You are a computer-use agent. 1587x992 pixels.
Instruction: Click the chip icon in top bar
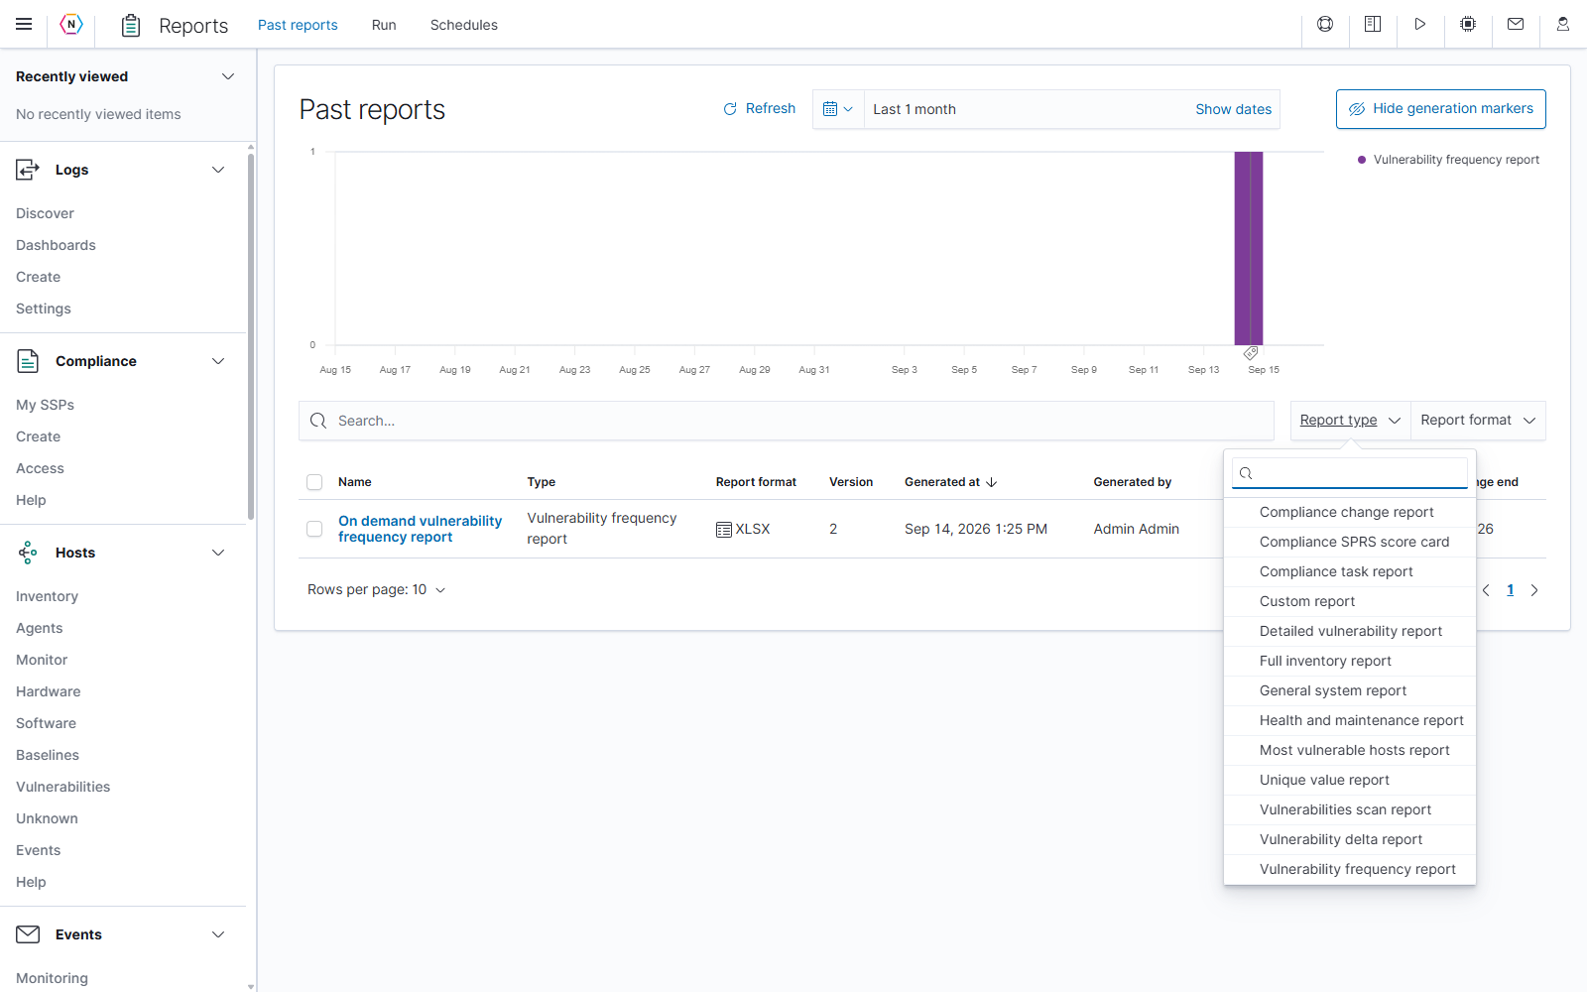click(1468, 24)
